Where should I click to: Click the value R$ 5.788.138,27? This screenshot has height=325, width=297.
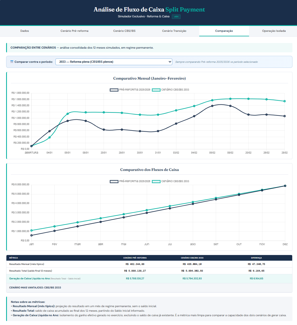pyautogui.click(x=135, y=279)
